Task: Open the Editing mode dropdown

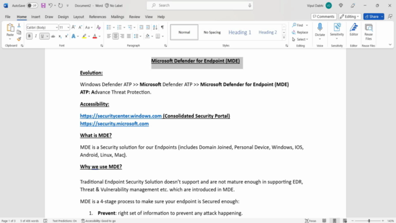Action: pos(350,17)
